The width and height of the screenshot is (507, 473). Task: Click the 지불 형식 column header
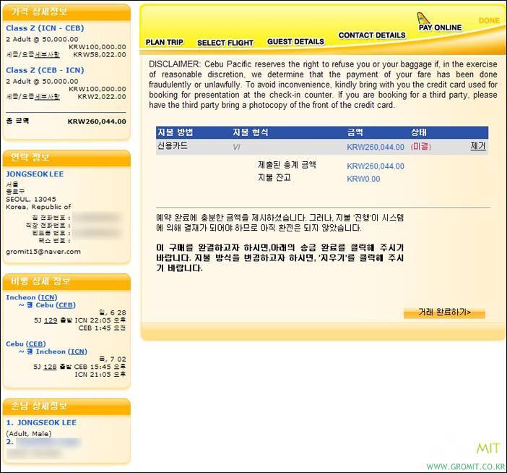pos(251,132)
